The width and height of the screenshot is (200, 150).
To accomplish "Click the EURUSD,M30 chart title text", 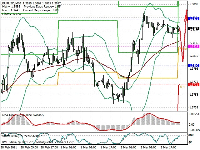I will 10,3.
